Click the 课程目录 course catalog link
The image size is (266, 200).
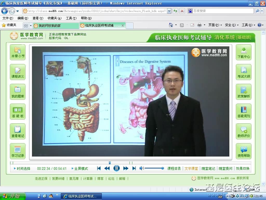pos(174,168)
